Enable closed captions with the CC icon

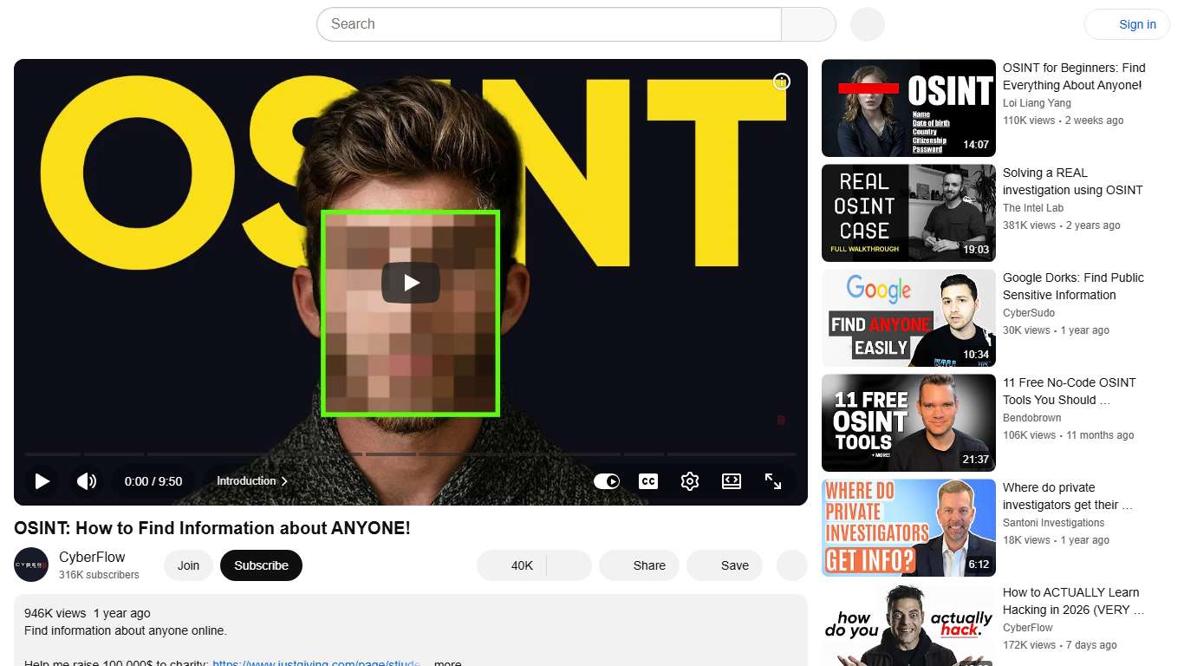click(x=647, y=481)
